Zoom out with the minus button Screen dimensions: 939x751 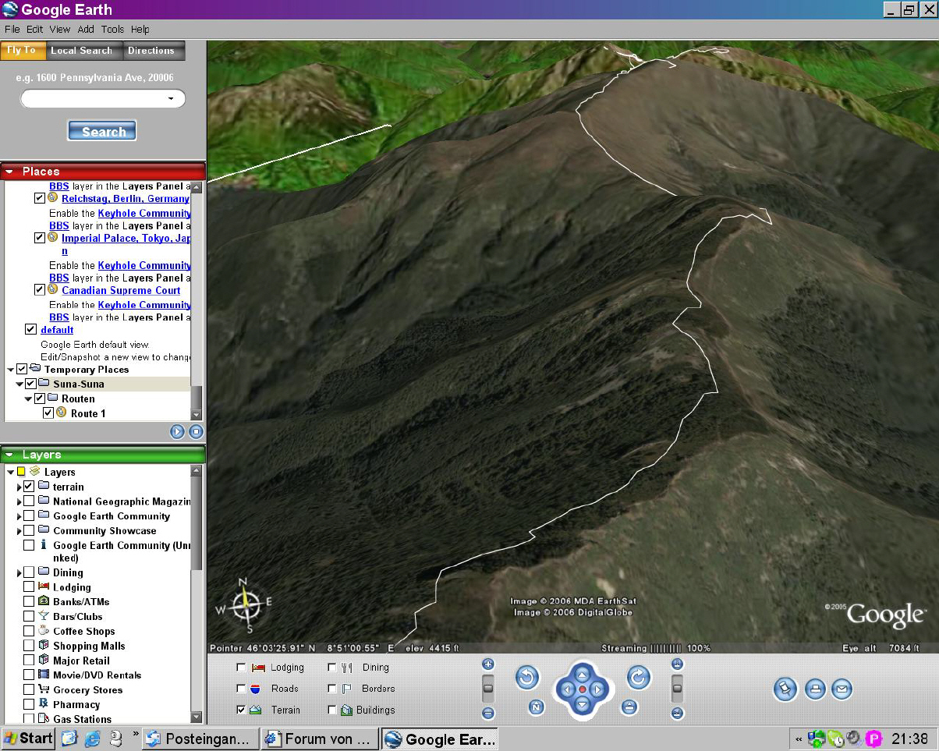(488, 713)
